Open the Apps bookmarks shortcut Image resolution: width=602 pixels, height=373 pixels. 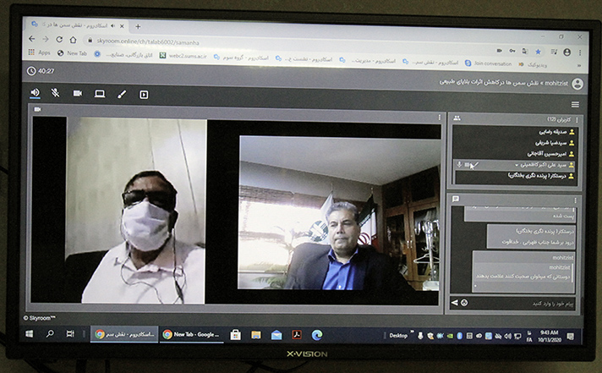pyautogui.click(x=40, y=52)
